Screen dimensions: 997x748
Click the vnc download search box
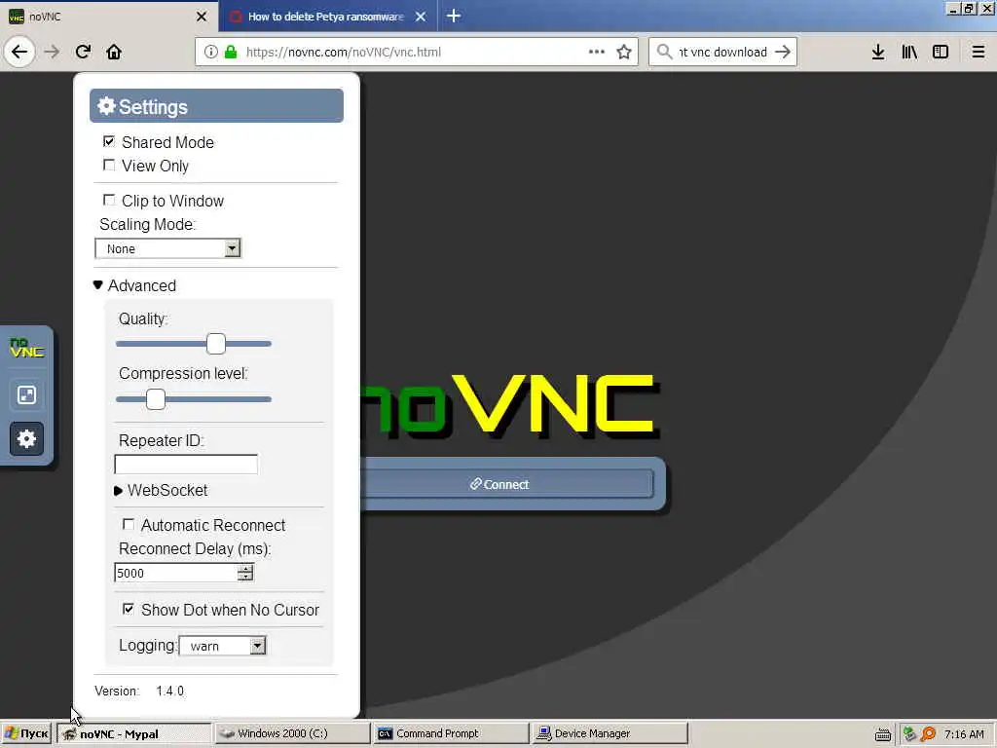pos(723,53)
